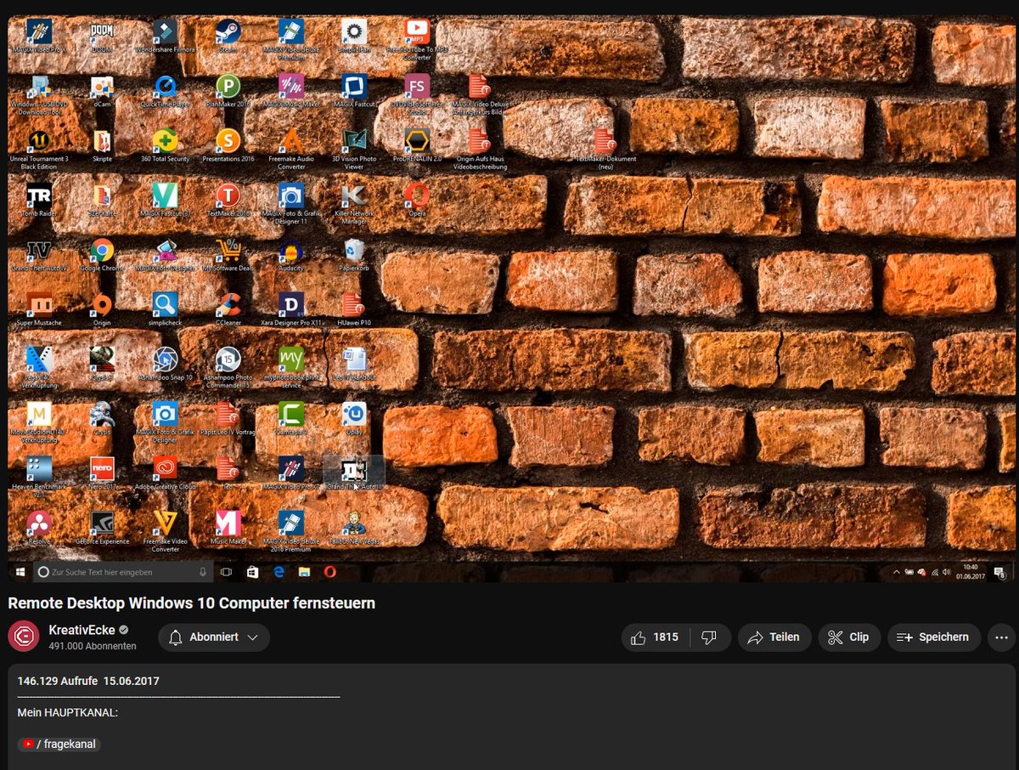The height and width of the screenshot is (770, 1019).
Task: Open Google Chrome desktop shortcut
Action: click(x=102, y=255)
